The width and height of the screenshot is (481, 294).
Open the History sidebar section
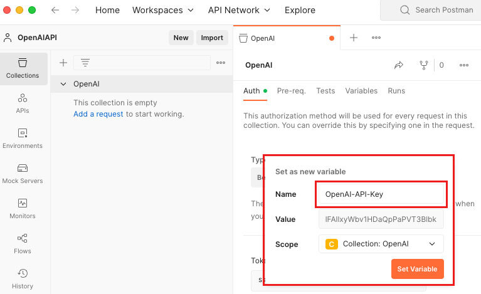click(x=23, y=279)
